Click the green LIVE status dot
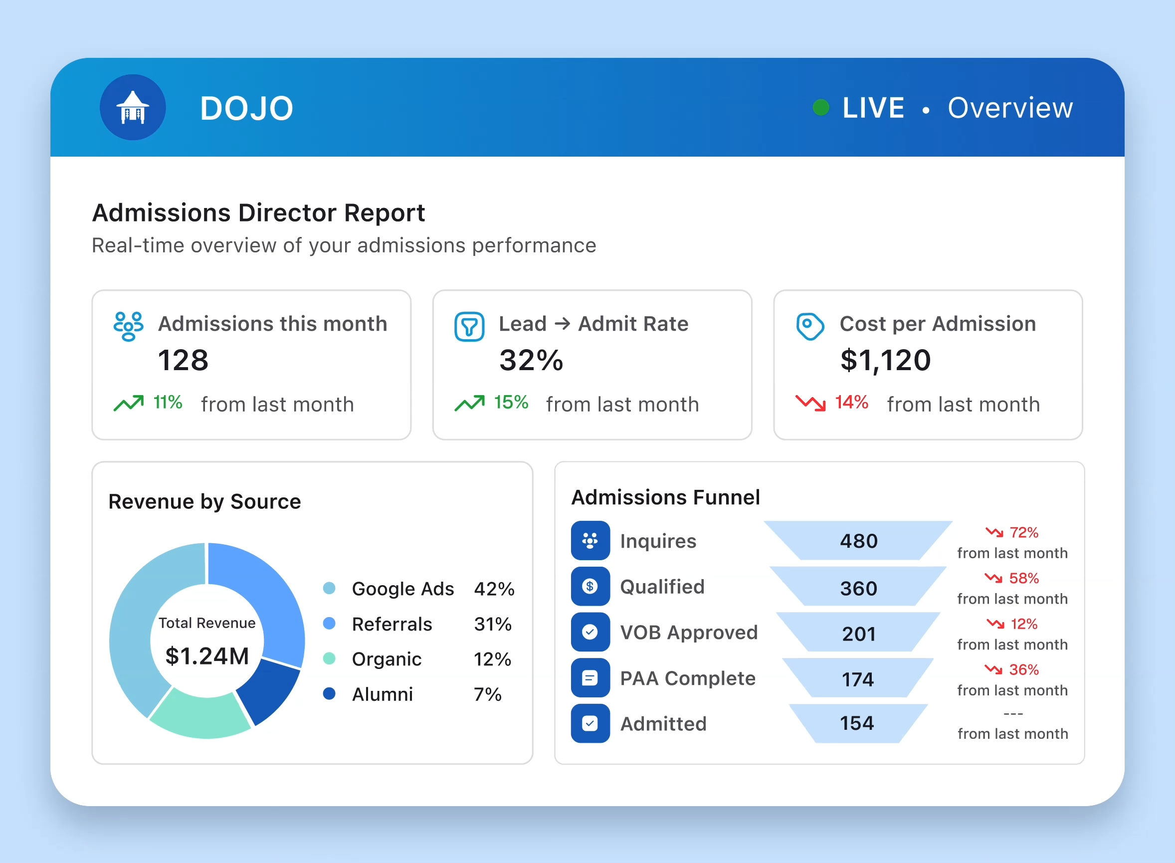Image resolution: width=1175 pixels, height=863 pixels. [821, 108]
